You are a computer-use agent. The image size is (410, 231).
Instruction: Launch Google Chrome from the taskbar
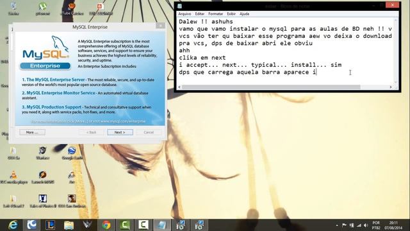point(106,225)
